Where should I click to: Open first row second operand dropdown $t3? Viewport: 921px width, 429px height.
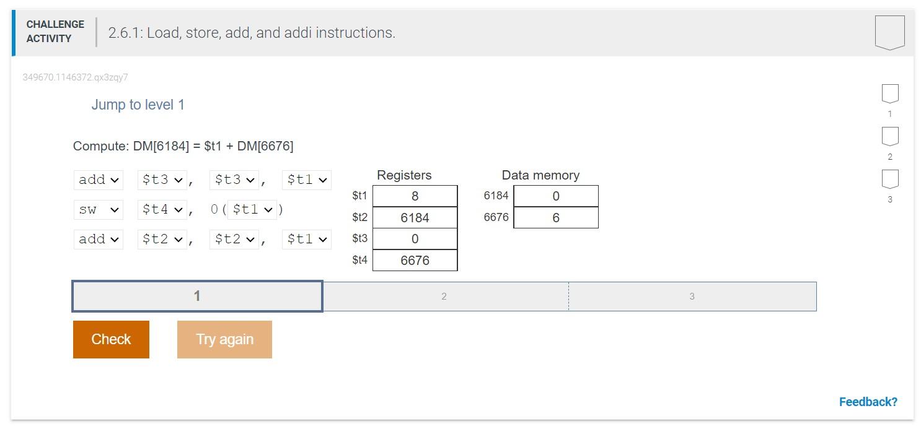[x=234, y=180]
